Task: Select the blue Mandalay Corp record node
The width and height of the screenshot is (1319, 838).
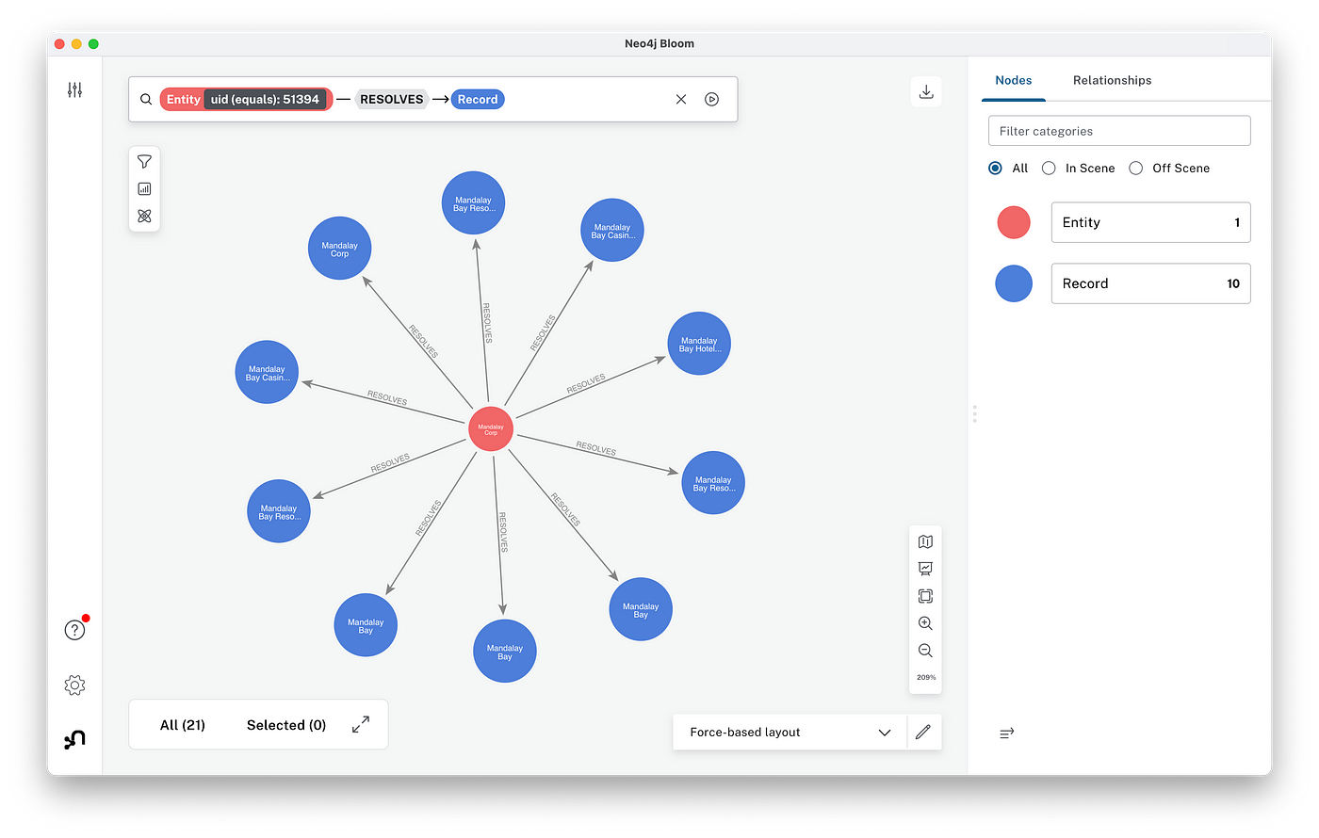Action: click(x=340, y=249)
